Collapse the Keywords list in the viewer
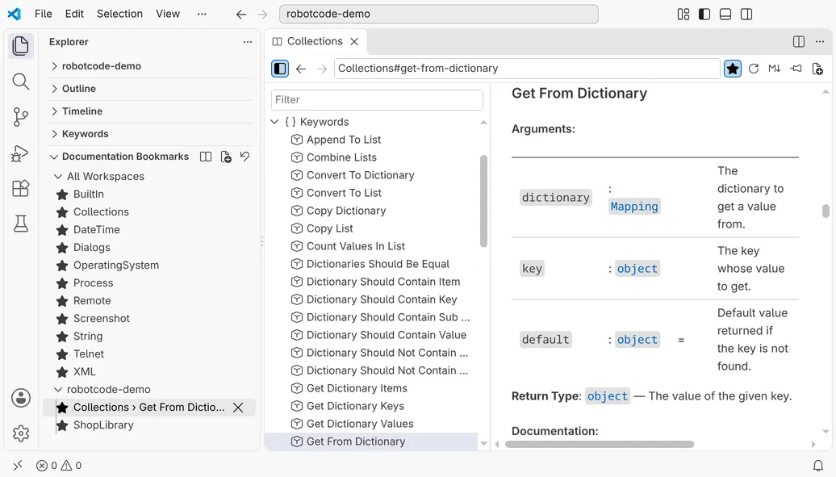The width and height of the screenshot is (836, 477). point(274,122)
